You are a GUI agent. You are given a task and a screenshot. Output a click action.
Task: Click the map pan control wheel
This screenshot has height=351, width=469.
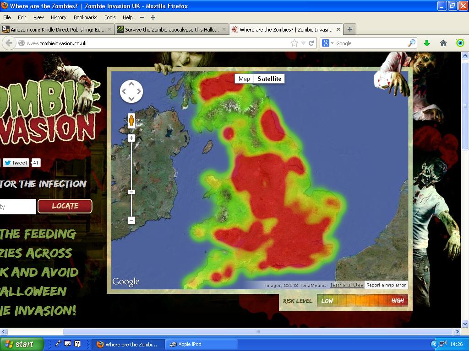[131, 91]
